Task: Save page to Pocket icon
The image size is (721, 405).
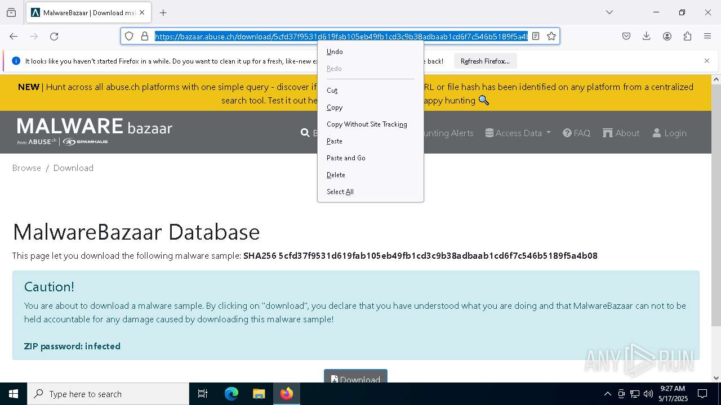Action: (626, 36)
